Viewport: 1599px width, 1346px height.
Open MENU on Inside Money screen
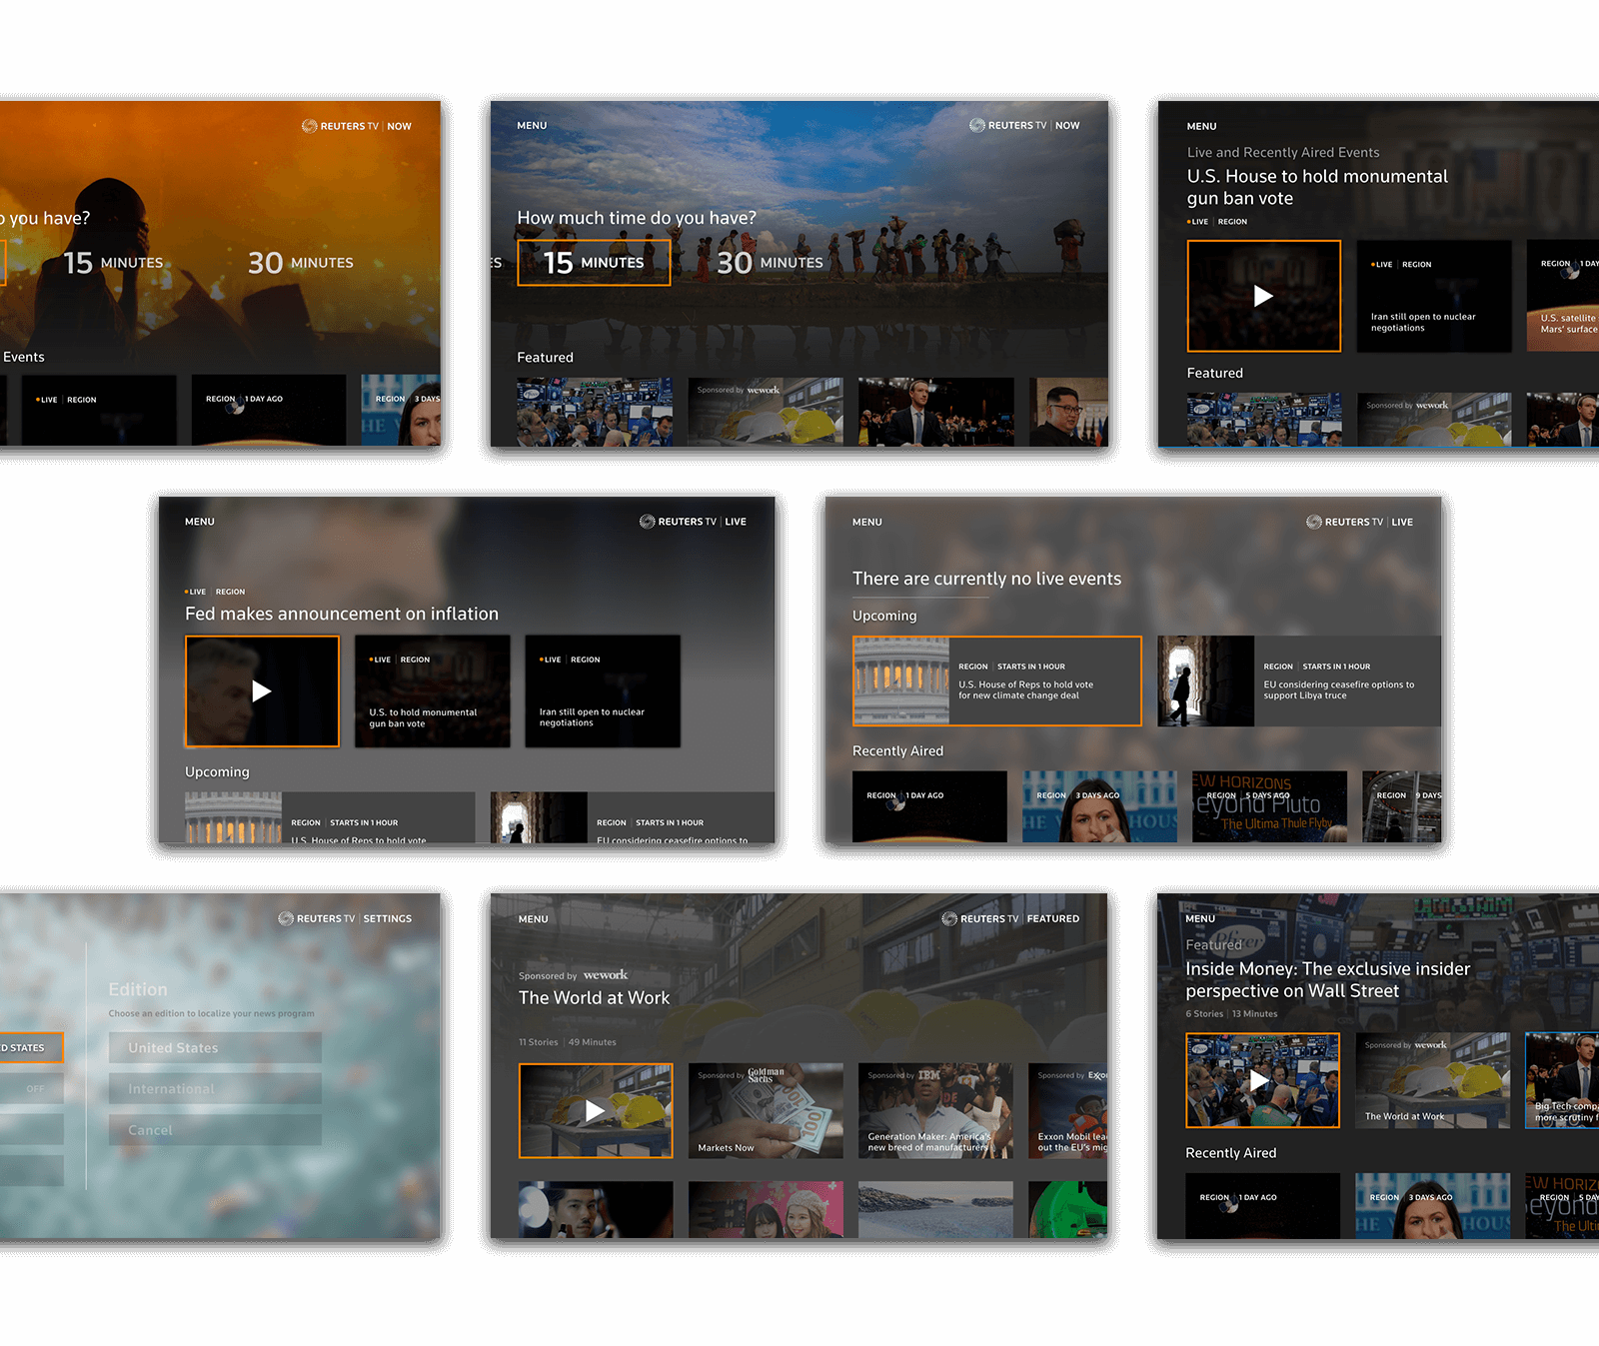click(x=1200, y=919)
